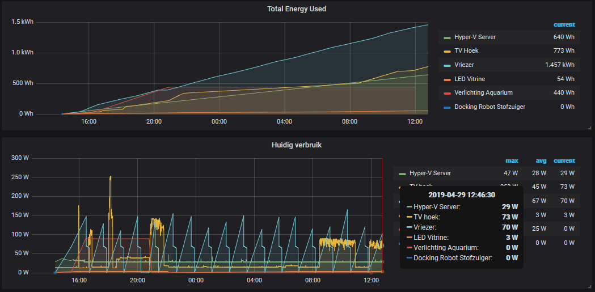Click the 250 W y-axis label
Viewport: 595px width, 292px height.
point(20,177)
